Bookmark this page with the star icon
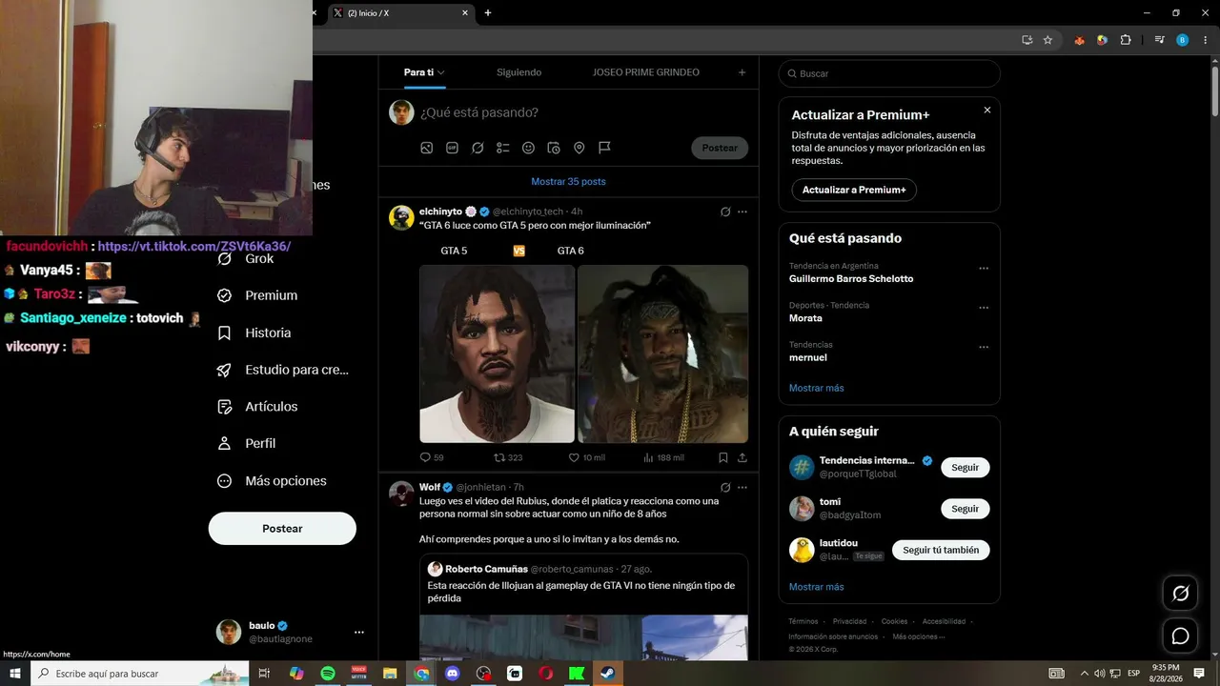 1047,40
